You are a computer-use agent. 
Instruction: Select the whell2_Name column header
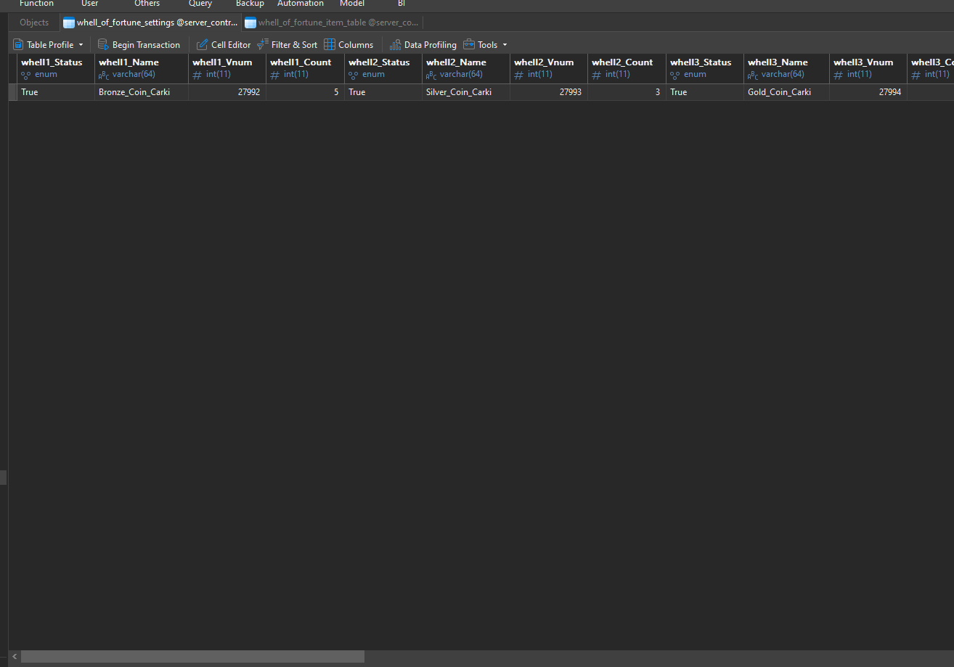click(466, 68)
